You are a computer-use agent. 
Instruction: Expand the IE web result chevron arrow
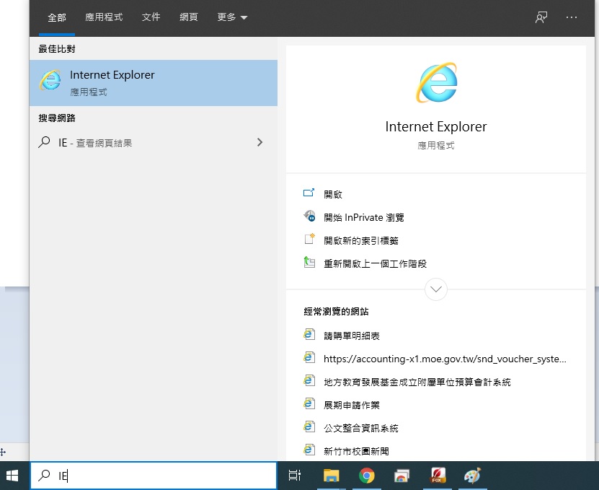(x=259, y=142)
